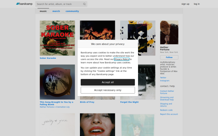Open the Forget the Night link
Screen dimensions: 218x136
click(129, 102)
